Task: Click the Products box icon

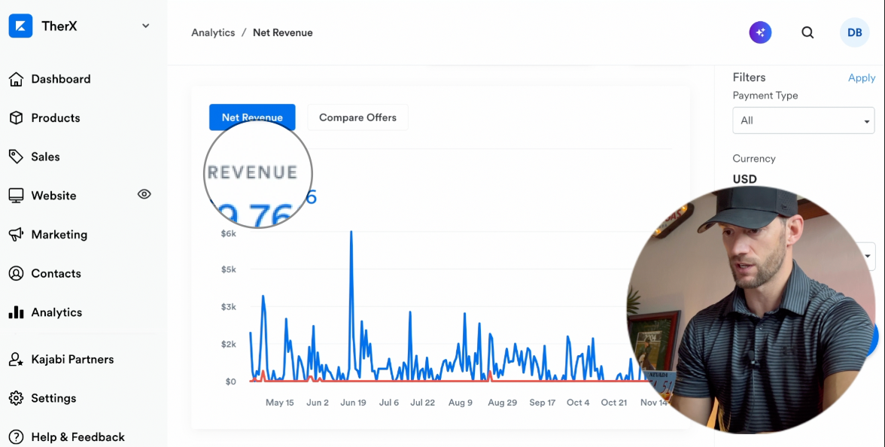Action: [16, 117]
